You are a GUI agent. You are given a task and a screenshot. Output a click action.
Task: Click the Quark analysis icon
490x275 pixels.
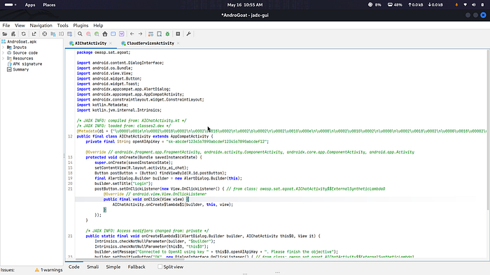pyautogui.click(x=159, y=34)
